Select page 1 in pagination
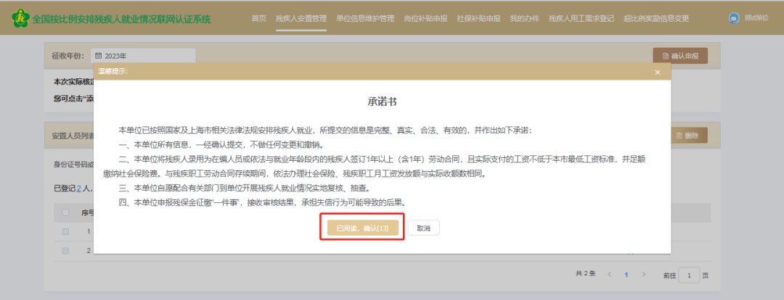The height and width of the screenshot is (300, 784). click(626, 275)
